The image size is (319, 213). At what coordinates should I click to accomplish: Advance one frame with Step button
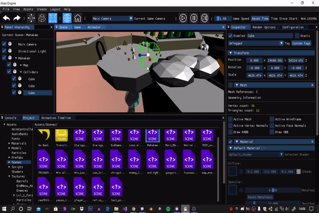coord(205,18)
